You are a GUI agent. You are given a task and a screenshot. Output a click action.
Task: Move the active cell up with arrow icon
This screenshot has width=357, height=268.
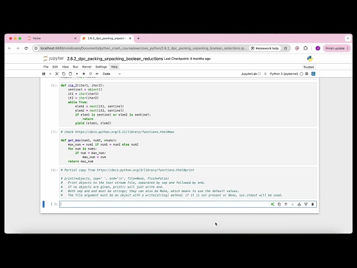point(286,204)
